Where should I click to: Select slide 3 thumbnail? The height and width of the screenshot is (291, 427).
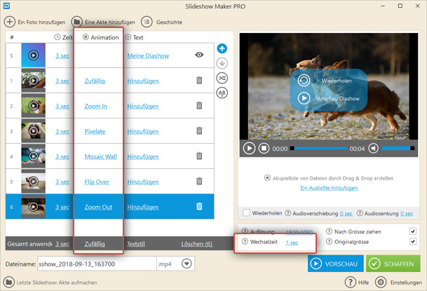(33, 131)
